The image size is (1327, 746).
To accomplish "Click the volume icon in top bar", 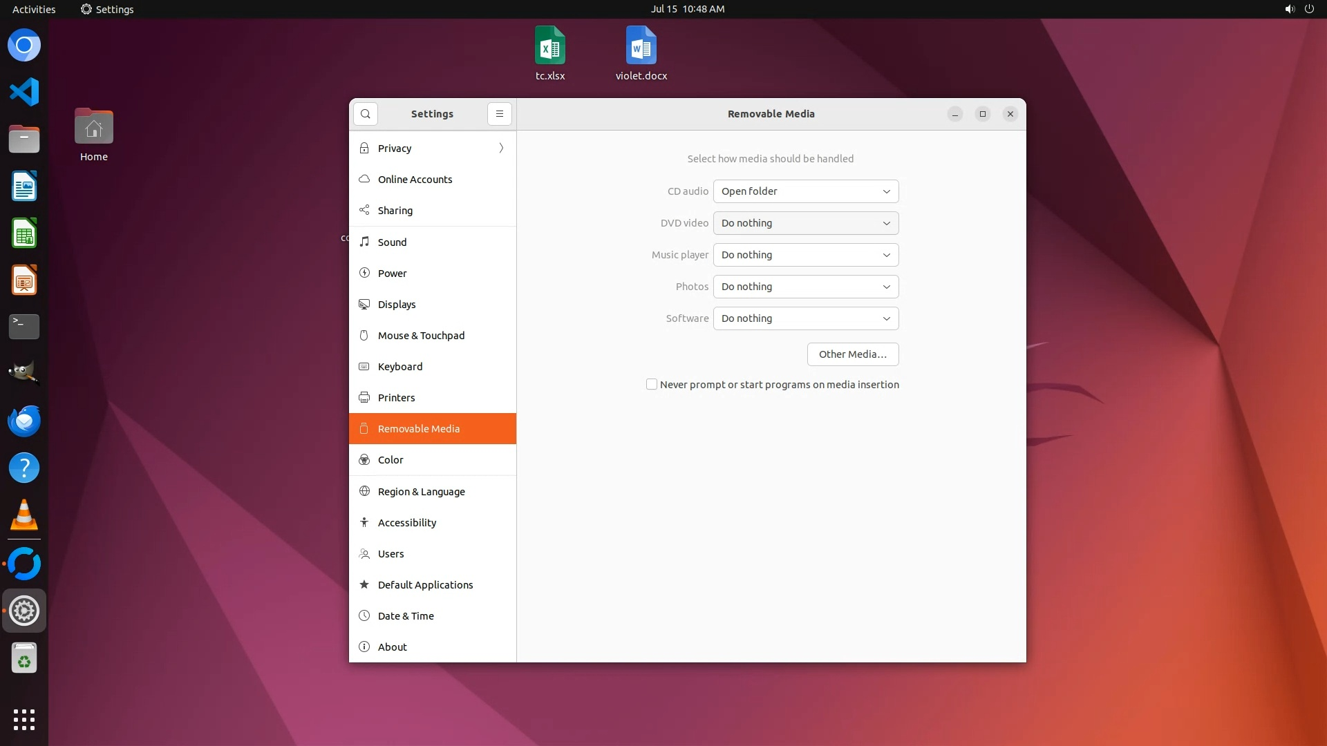I will click(1289, 9).
